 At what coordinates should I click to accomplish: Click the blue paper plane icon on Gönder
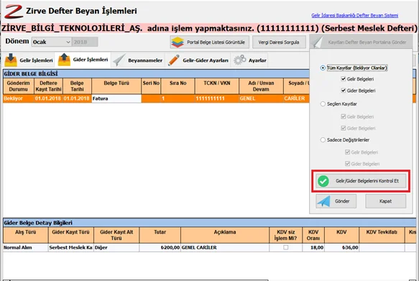[x=323, y=201]
